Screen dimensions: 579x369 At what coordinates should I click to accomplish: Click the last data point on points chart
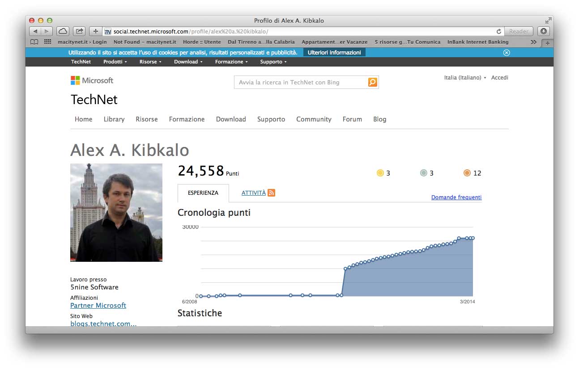473,238
